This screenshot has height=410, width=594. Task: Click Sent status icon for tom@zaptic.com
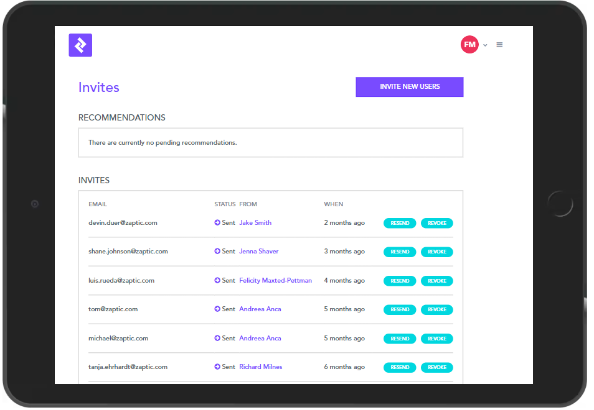217,309
